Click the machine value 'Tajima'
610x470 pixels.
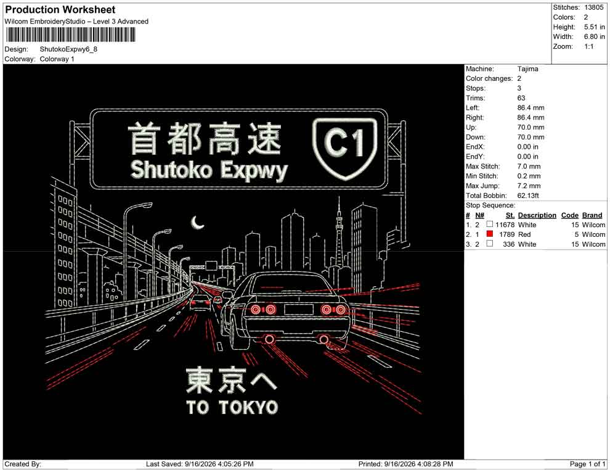pos(528,68)
